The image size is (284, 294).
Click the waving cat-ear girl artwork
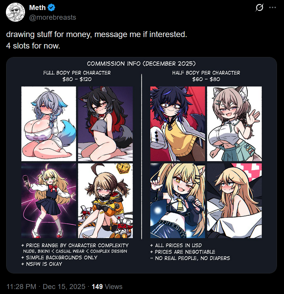tap(235, 124)
